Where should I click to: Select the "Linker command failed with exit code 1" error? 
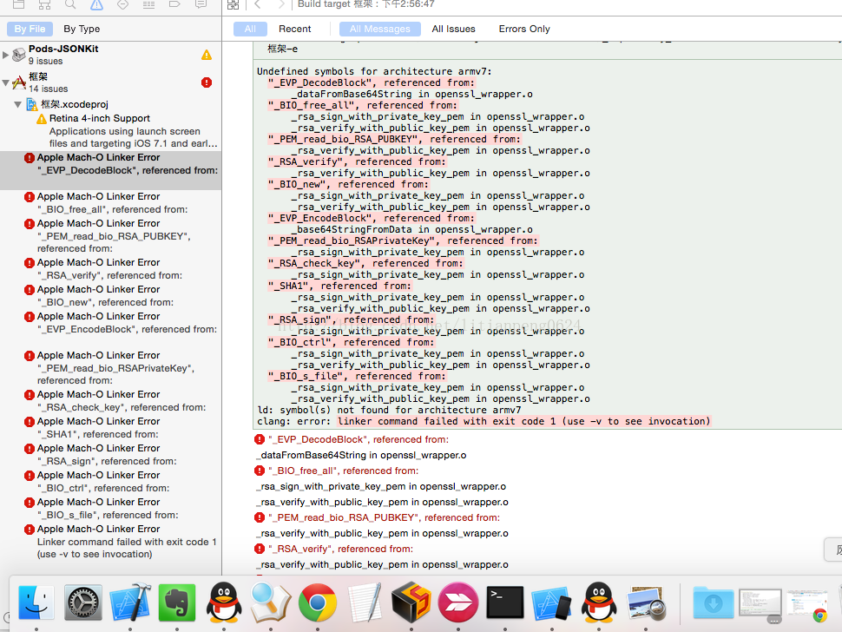click(x=110, y=541)
